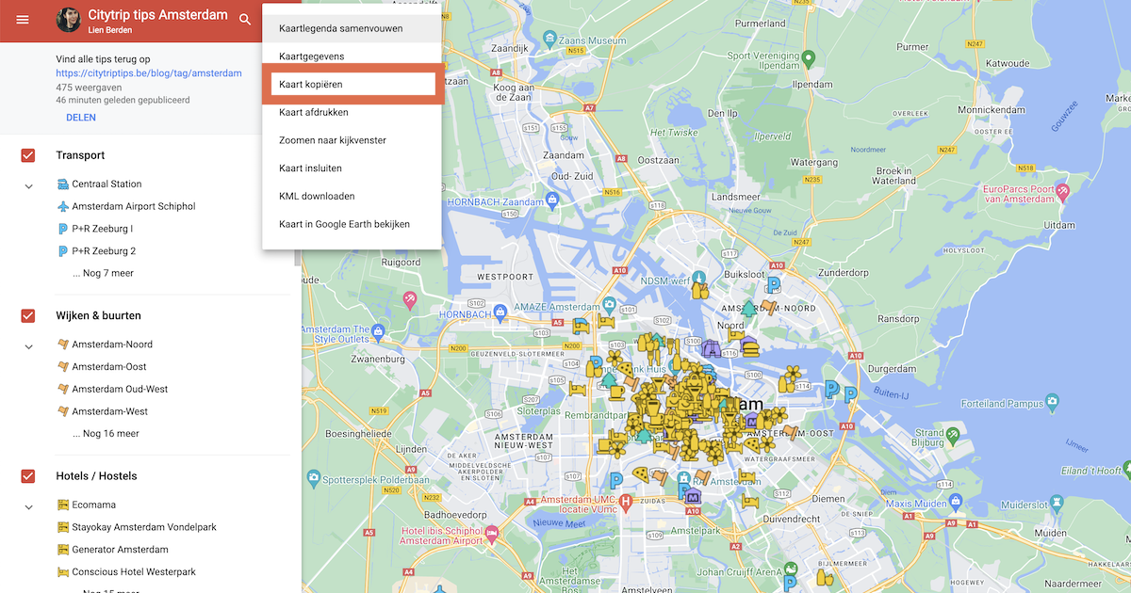The width and height of the screenshot is (1131, 593).
Task: Uncheck the Transport layer checkbox
Action: 28,155
